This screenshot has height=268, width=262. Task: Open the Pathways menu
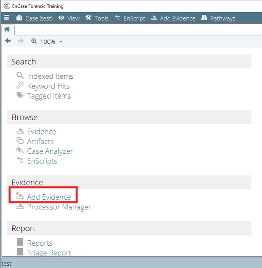pyautogui.click(x=218, y=18)
